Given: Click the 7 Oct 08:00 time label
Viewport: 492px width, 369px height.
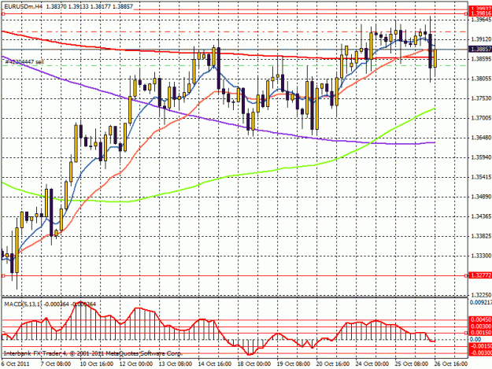Looking at the screenshot, I should 56,363.
